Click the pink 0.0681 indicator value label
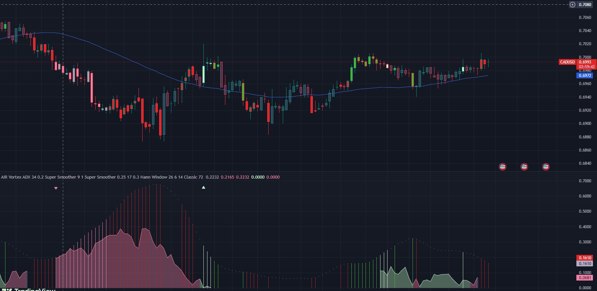Screen dimensions: 597x291 [x=585, y=278]
